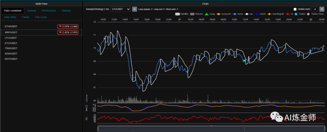Toggle the Heikin Ashi checkbox

[295, 9]
